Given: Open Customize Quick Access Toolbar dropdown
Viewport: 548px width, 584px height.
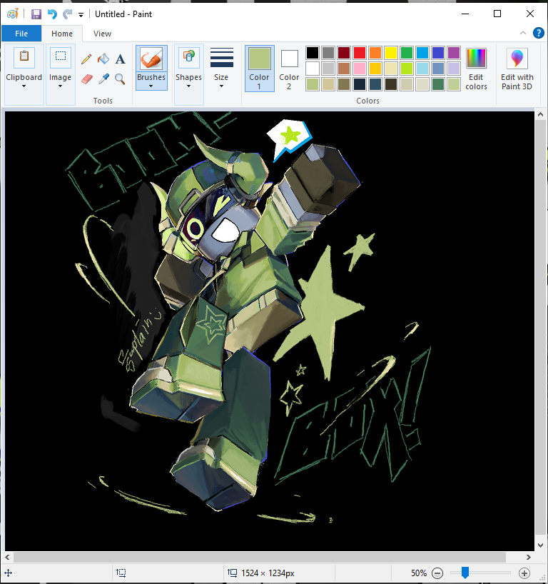Looking at the screenshot, I should (x=81, y=15).
